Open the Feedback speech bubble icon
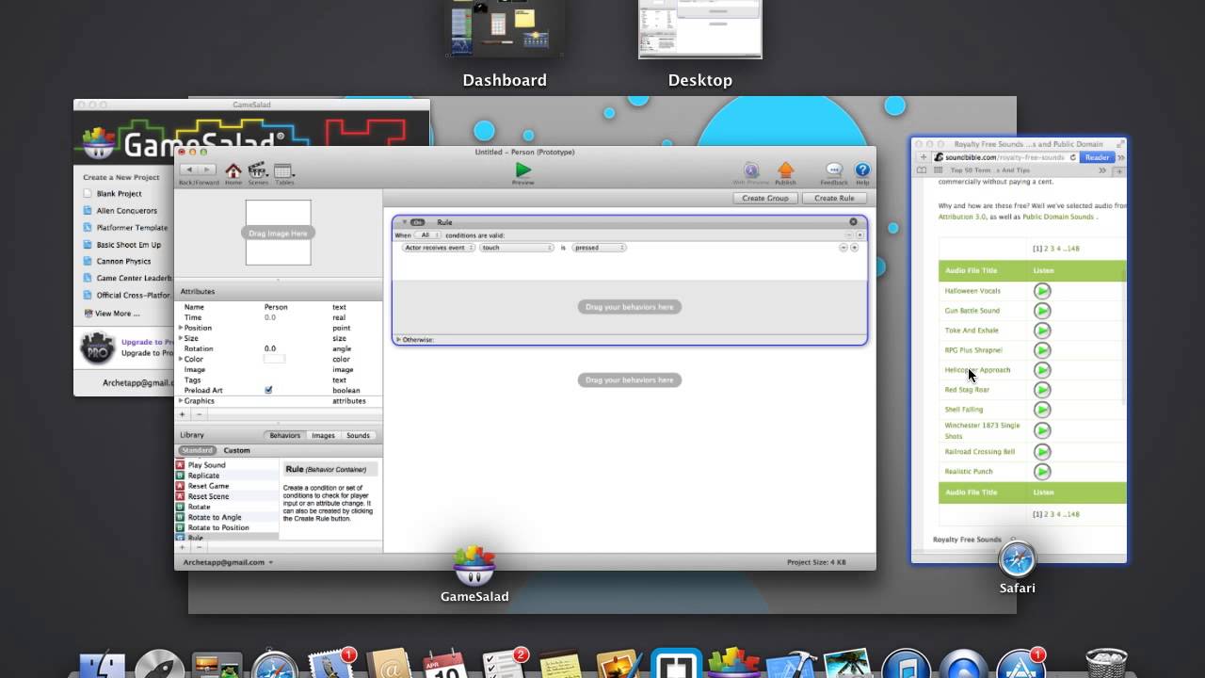Screen dimensions: 1205x678 point(833,169)
